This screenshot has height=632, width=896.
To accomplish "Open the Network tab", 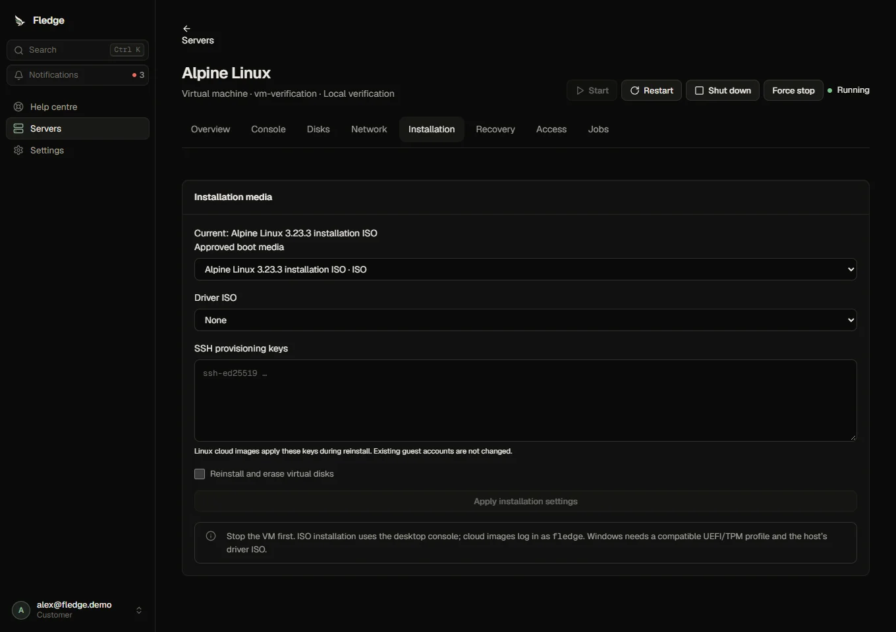I will click(x=369, y=130).
